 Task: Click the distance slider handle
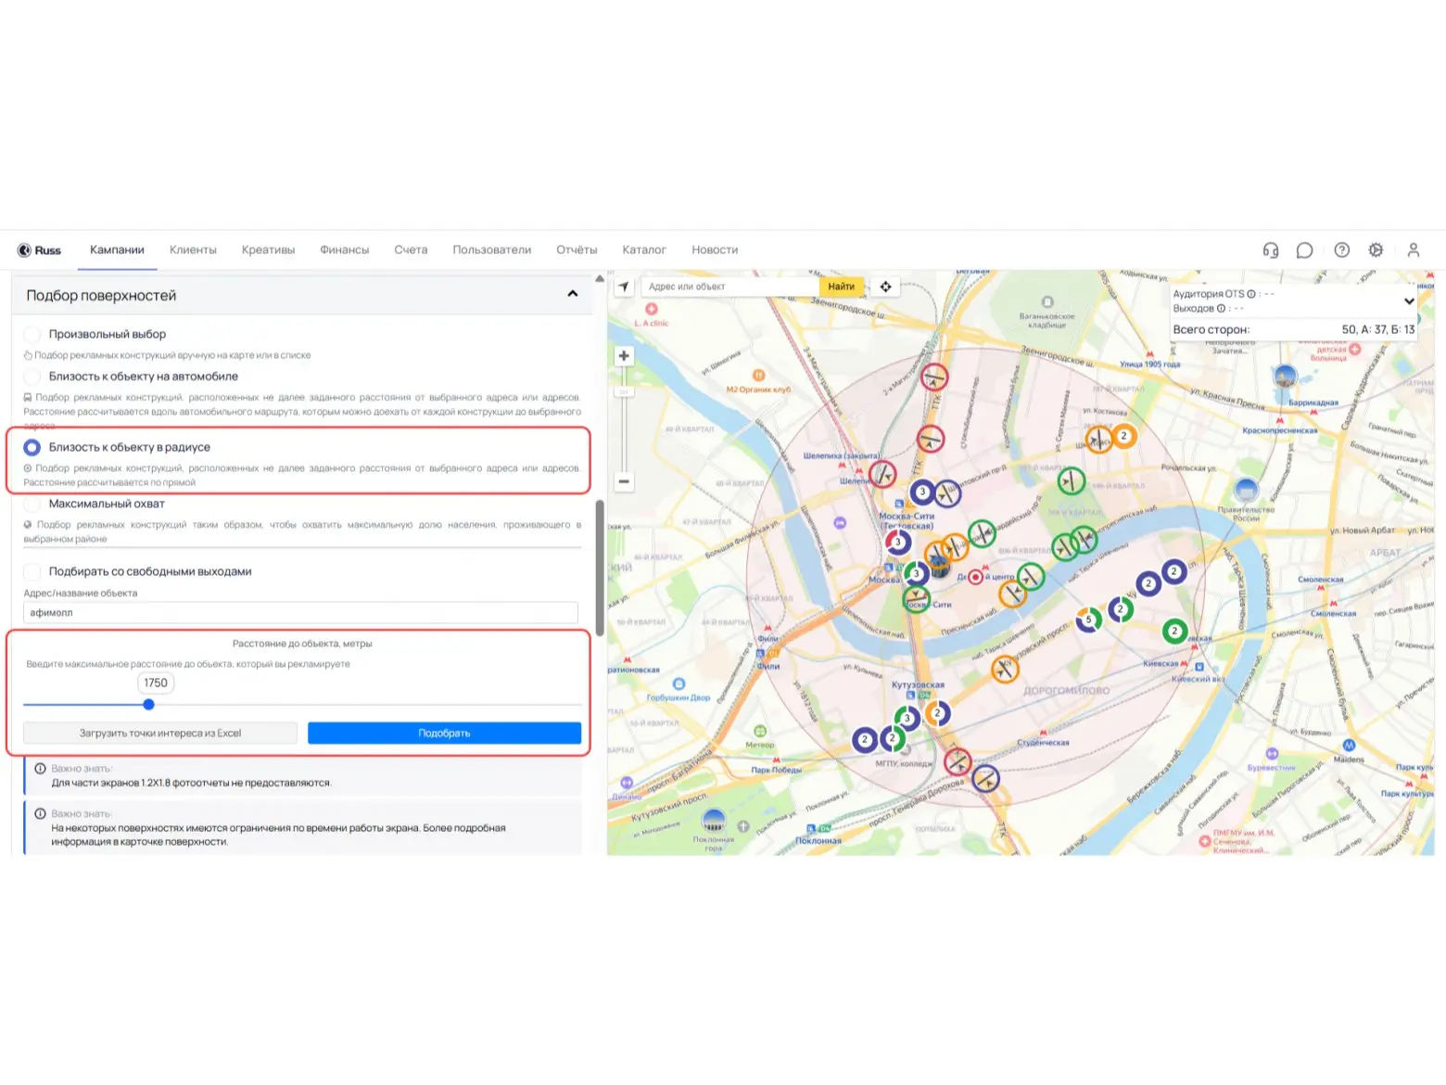[148, 705]
